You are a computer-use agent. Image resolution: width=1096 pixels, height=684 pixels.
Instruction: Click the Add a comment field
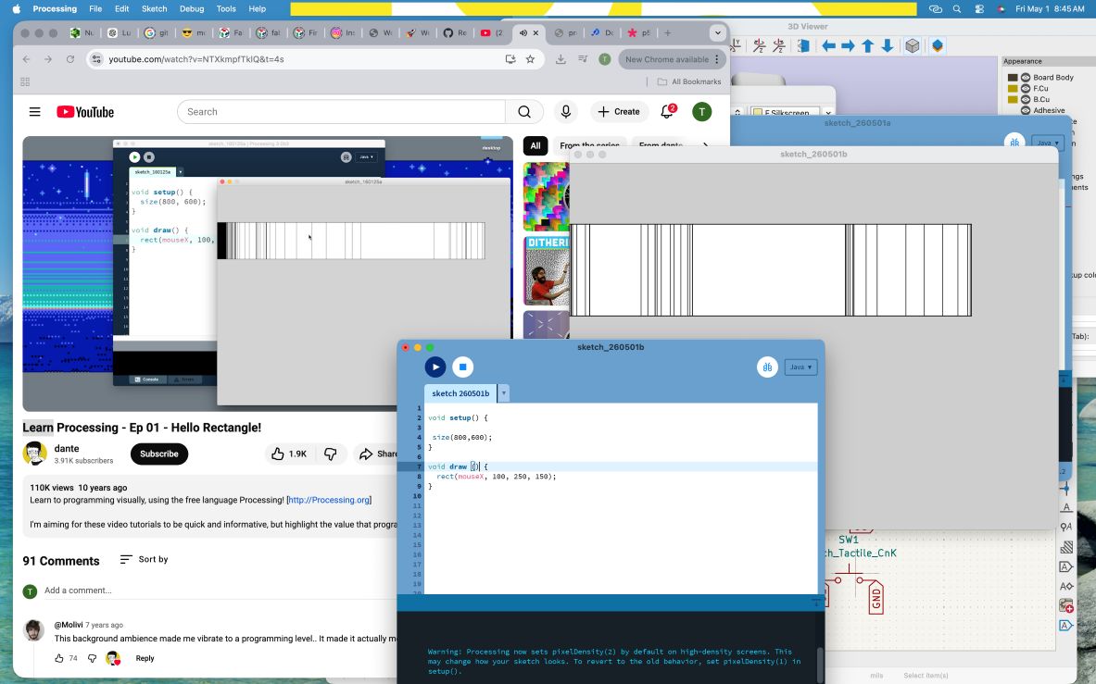pos(220,591)
